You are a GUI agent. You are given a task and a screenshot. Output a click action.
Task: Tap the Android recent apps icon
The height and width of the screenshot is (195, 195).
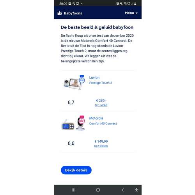point(73,190)
